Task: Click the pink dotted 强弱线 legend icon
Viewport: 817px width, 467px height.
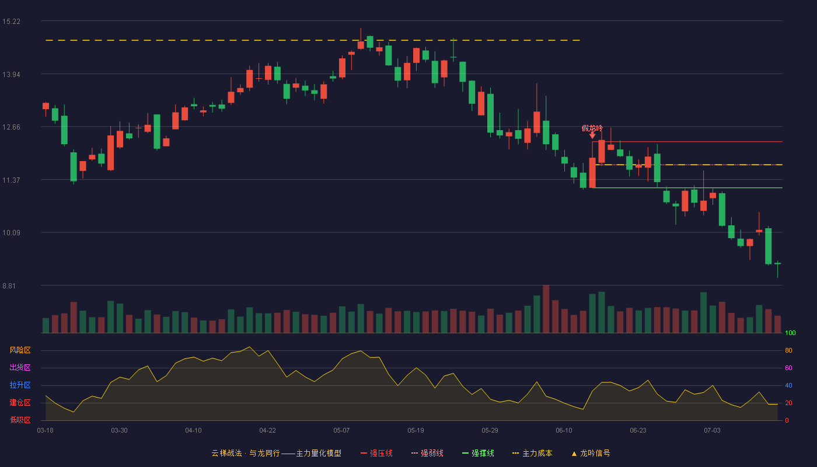Action: 414,454
